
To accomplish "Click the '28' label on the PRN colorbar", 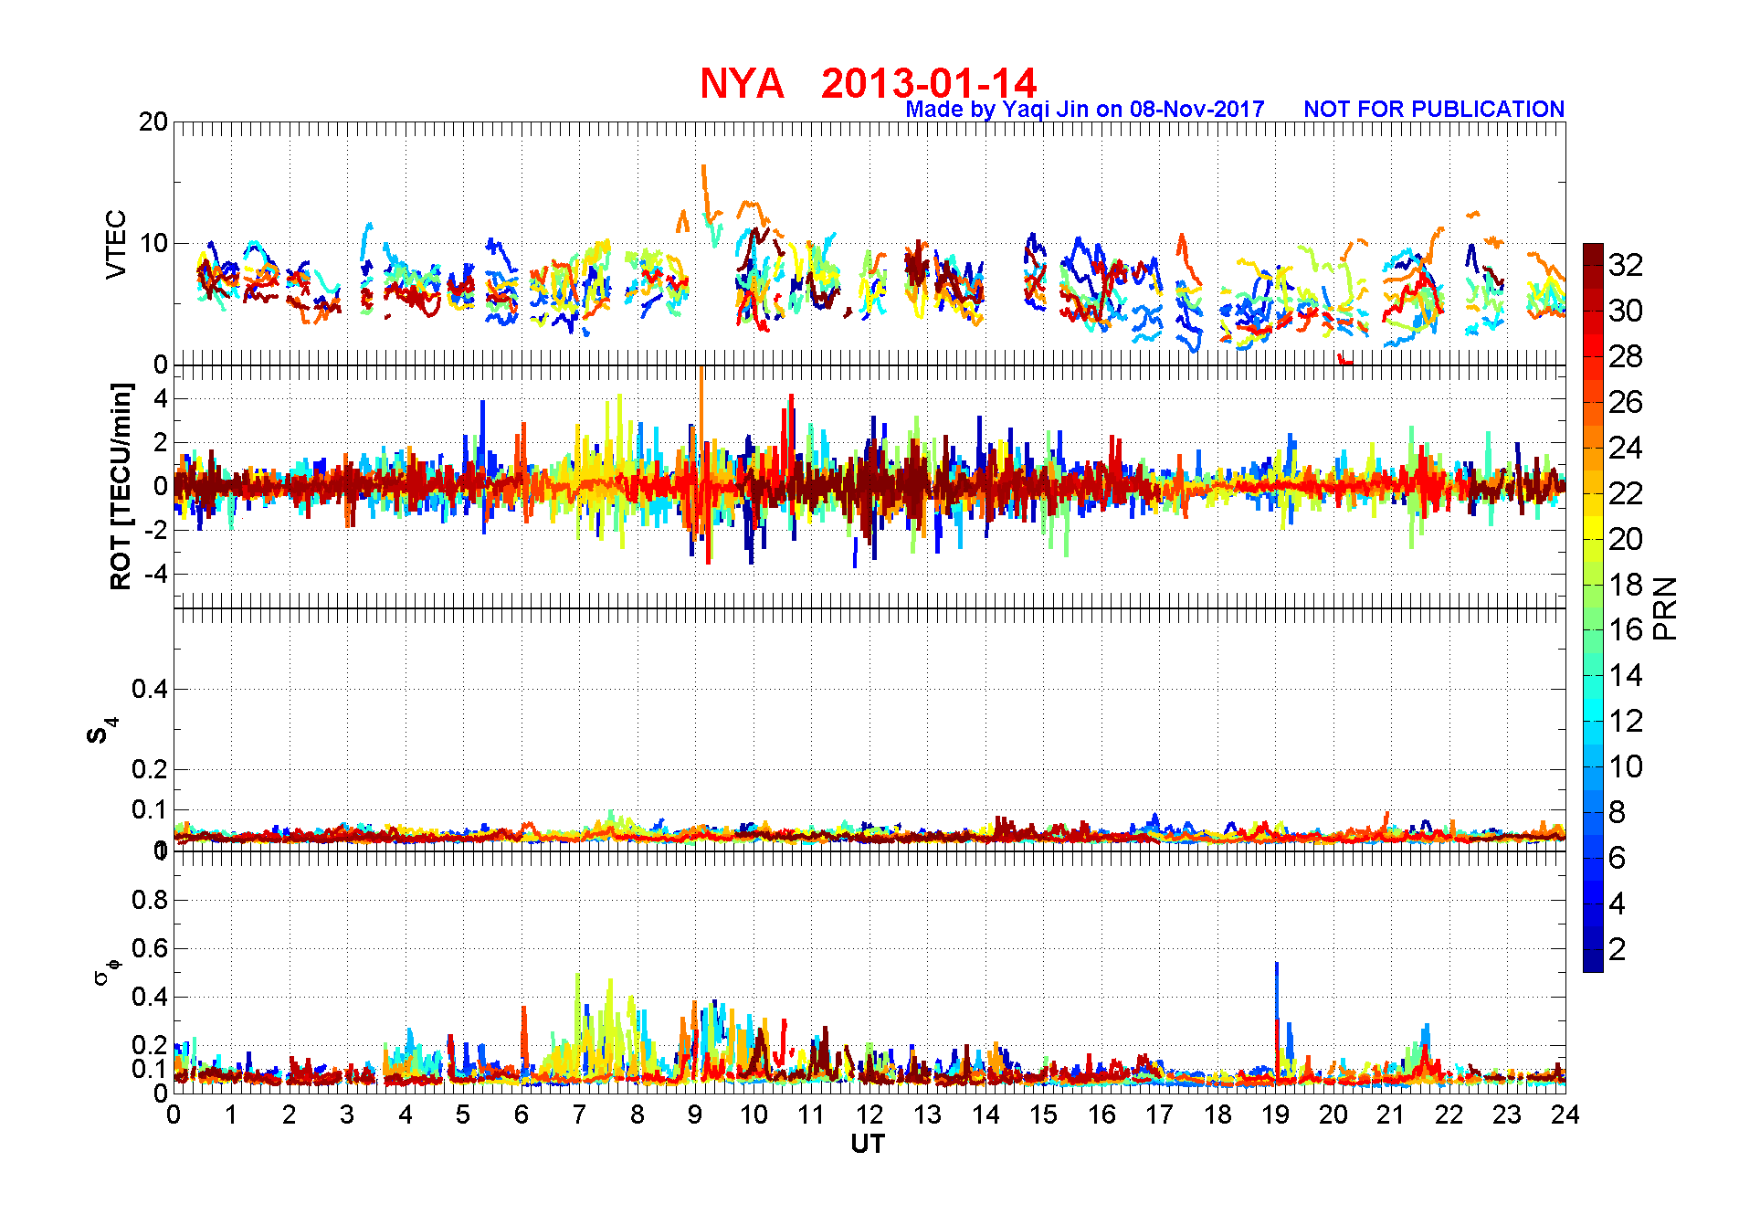I will click(x=1626, y=356).
